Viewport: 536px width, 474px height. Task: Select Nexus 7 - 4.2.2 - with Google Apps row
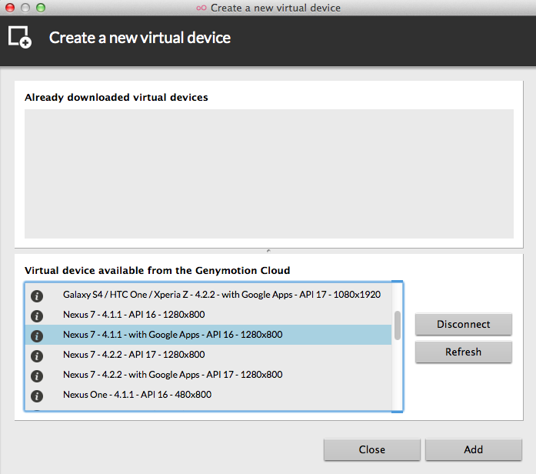tap(208, 375)
